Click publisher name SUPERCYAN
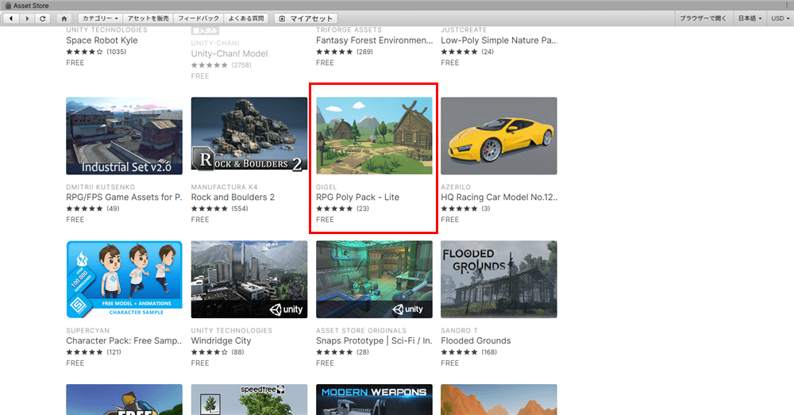Viewport: 794px width, 415px height. [x=87, y=330]
